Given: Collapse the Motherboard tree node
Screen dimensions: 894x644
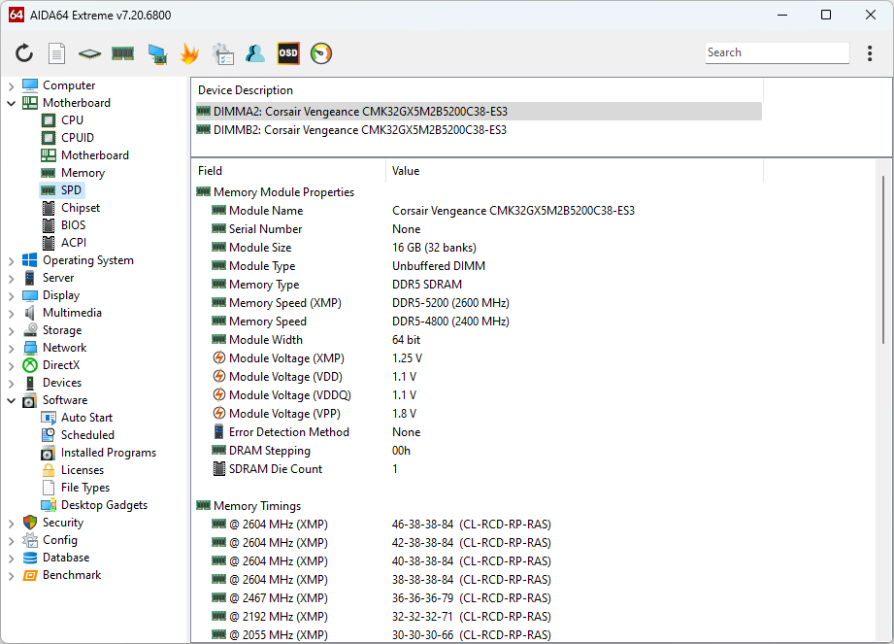Looking at the screenshot, I should click(x=11, y=103).
